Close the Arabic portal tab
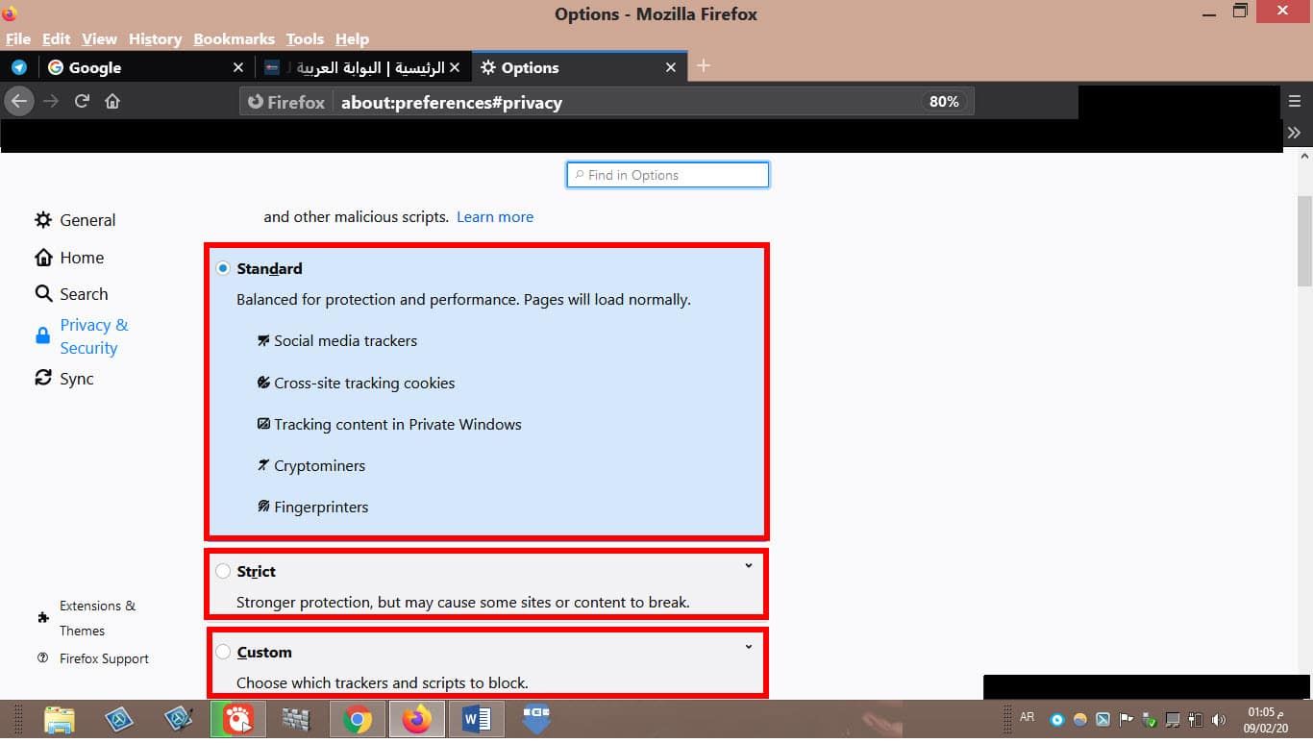 click(x=455, y=67)
